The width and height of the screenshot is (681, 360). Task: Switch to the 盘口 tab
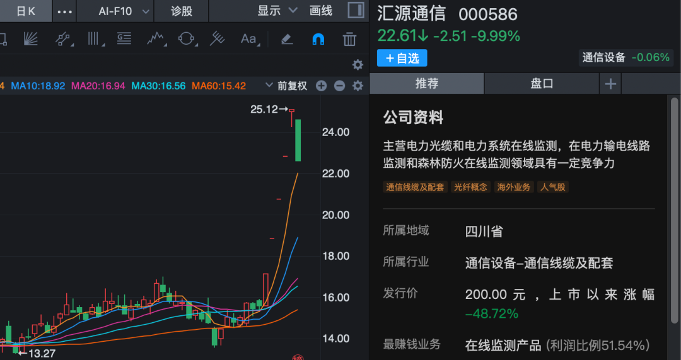(542, 84)
